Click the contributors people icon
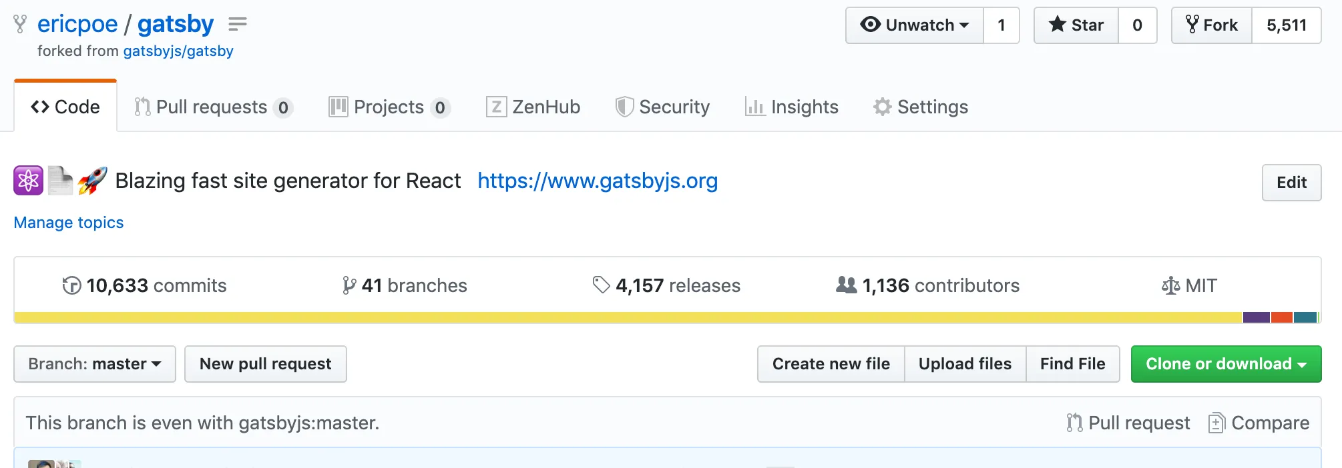The image size is (1342, 468). coord(846,285)
